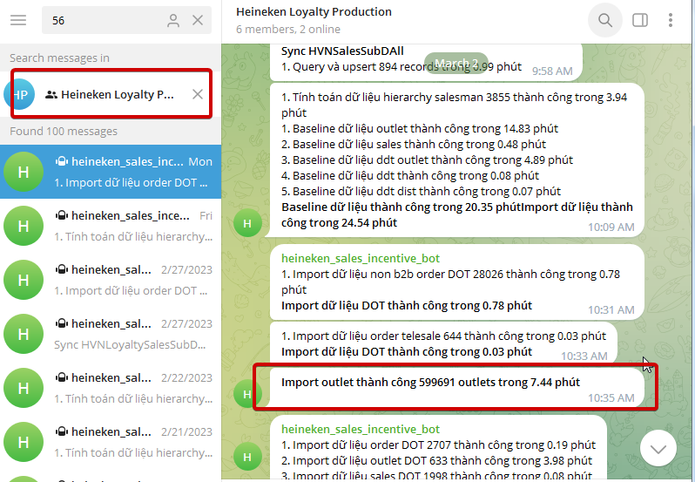Open the search result dated 2/21/2023

point(111,442)
